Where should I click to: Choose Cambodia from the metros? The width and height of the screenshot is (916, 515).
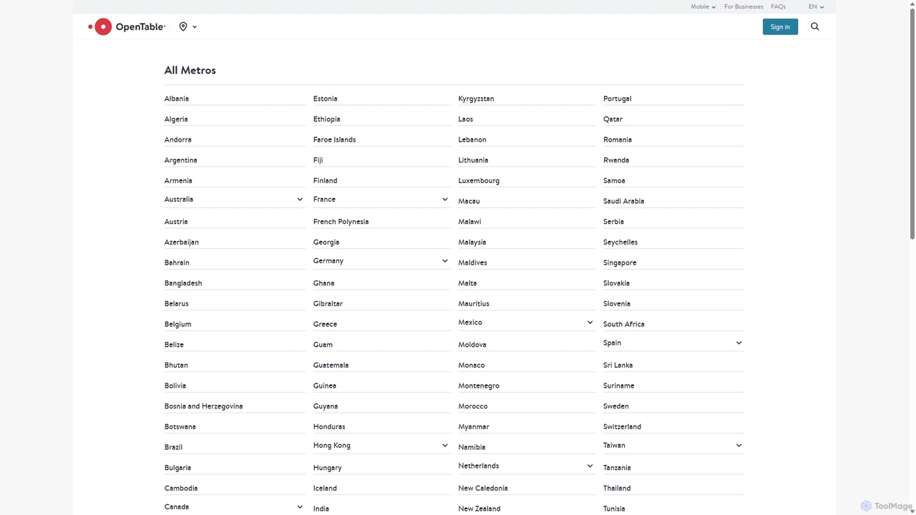181,489
